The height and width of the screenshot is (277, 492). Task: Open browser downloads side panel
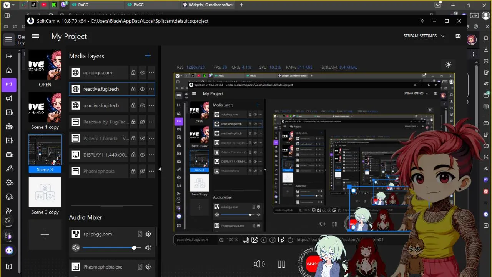click(x=486, y=50)
